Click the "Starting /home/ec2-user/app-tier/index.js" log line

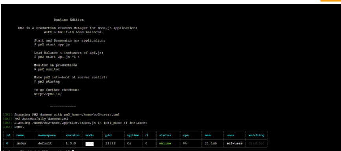coord(81,123)
